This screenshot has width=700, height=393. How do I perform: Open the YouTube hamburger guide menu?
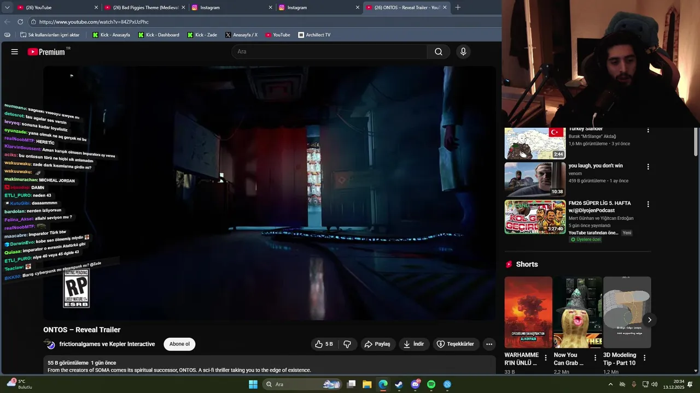click(15, 52)
